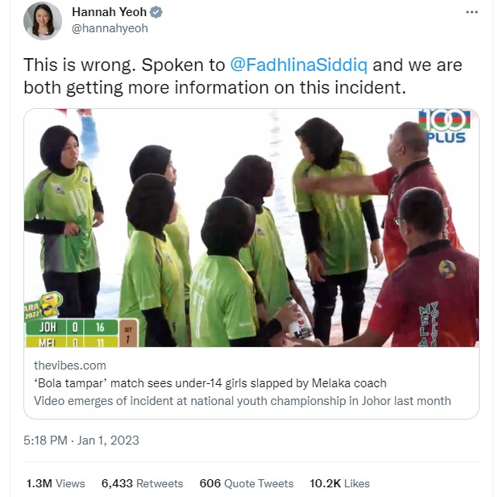The width and height of the screenshot is (499, 497).
Task: Open the 5:18 PM timestamp link
Action: (45, 441)
